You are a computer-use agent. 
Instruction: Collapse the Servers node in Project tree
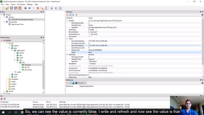[x=4, y=17]
